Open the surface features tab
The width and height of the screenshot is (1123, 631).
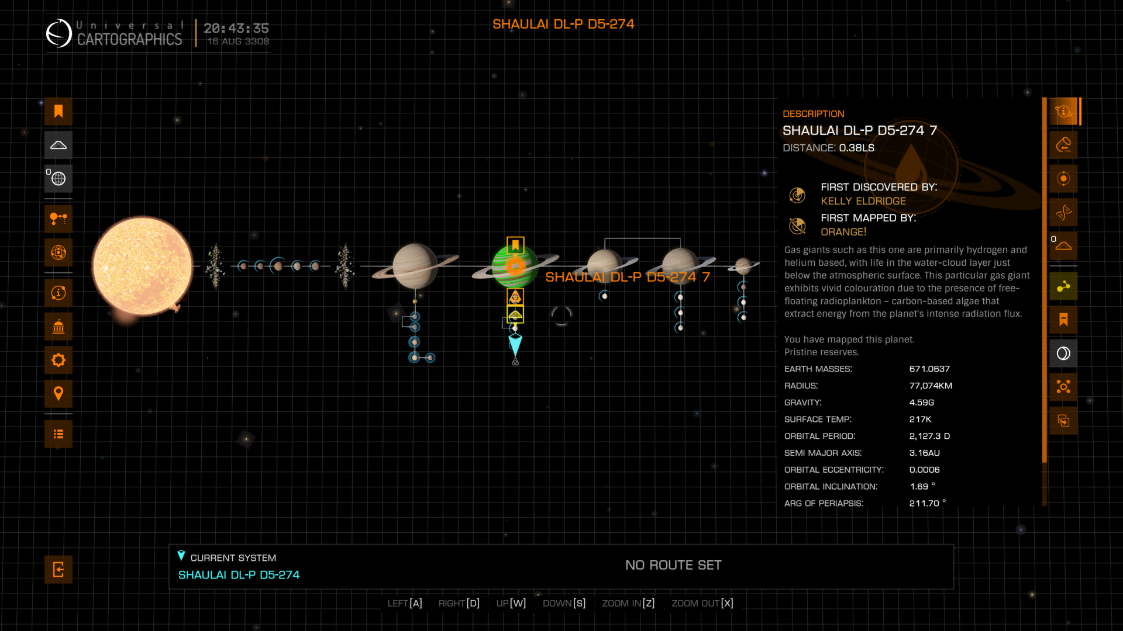[x=1063, y=245]
